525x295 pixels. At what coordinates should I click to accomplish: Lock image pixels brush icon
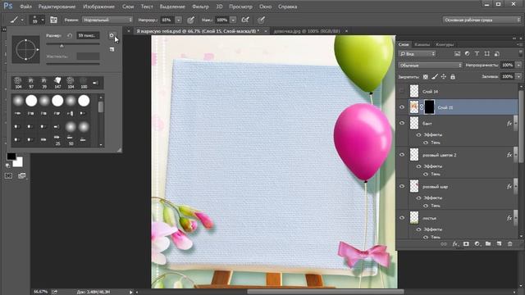point(435,76)
